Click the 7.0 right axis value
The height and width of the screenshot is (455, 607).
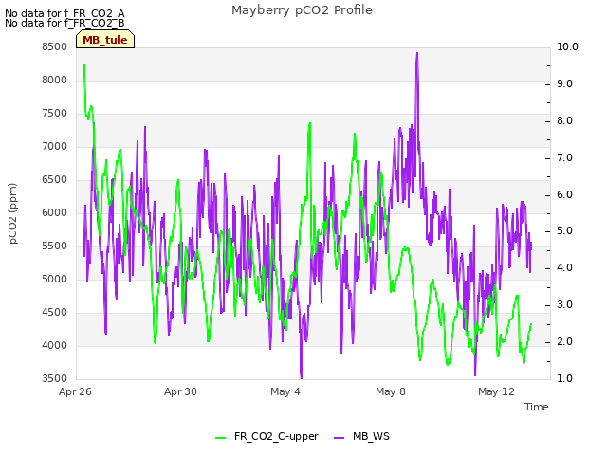565,158
